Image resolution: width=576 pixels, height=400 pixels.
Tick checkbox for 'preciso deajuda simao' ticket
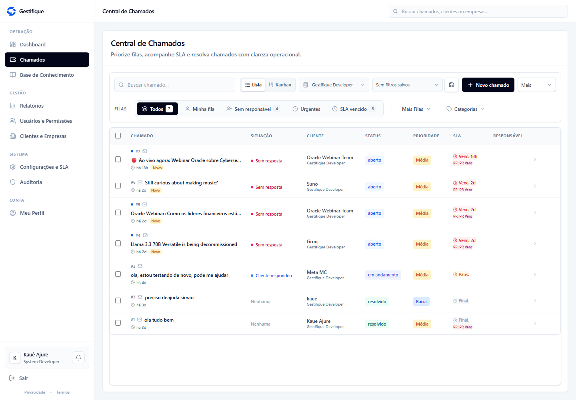pos(118,300)
